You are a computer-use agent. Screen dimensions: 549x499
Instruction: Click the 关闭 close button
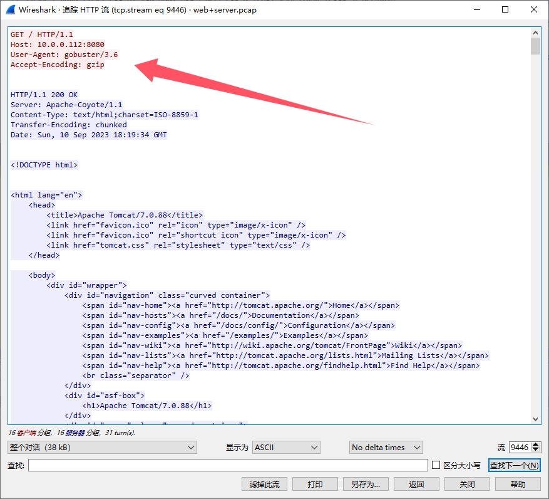(467, 484)
